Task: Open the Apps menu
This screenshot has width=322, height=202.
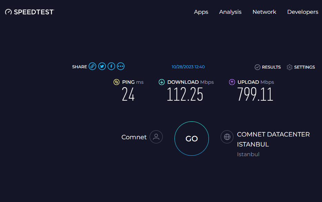Action: (x=201, y=12)
